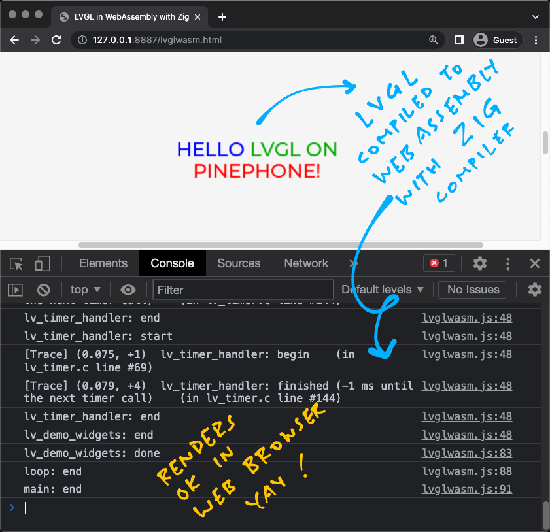Expand the top JavaScript context dropdown

(x=85, y=290)
